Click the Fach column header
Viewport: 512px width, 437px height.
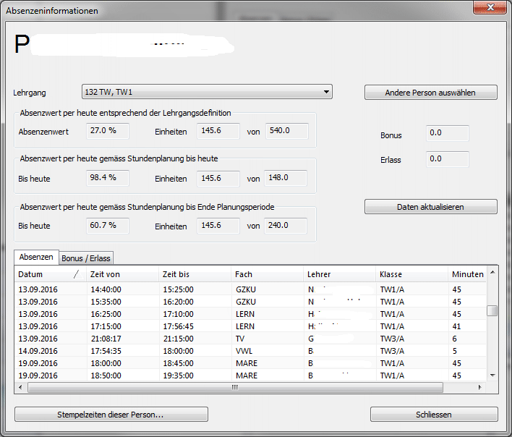click(266, 274)
